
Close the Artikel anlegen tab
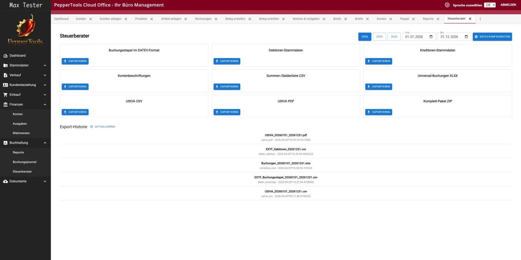pos(186,19)
